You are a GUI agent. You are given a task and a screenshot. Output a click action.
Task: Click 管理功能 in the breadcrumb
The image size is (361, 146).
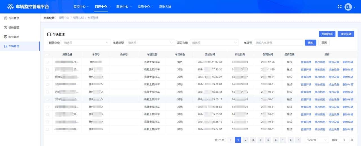pyautogui.click(x=78, y=18)
